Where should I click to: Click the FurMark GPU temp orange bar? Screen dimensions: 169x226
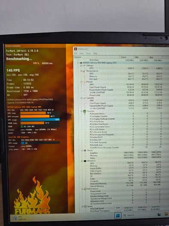coord(33,113)
